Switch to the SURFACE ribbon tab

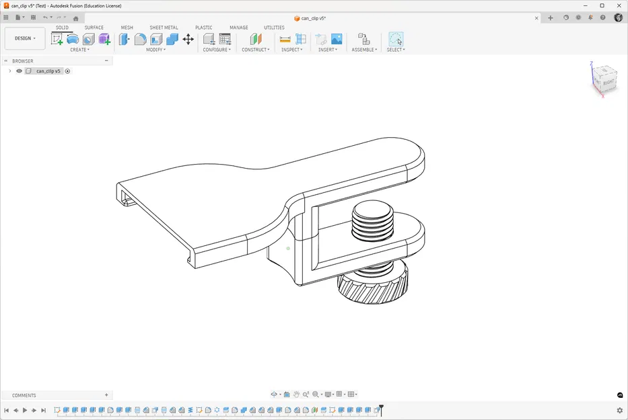94,28
